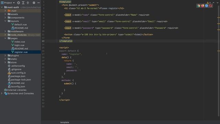Collapse the layouts folder
This screenshot has width=220, height=124.
tap(5, 21)
